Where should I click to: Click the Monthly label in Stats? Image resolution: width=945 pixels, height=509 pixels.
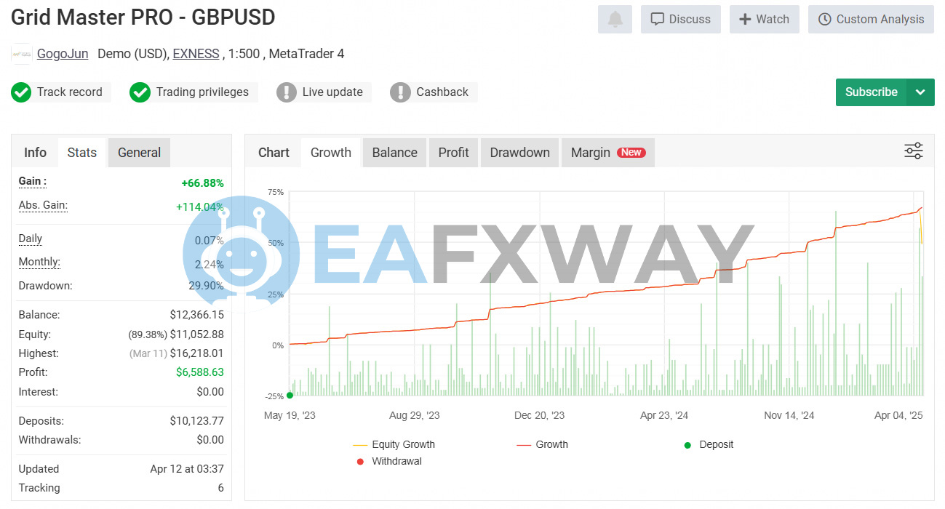tap(39, 262)
